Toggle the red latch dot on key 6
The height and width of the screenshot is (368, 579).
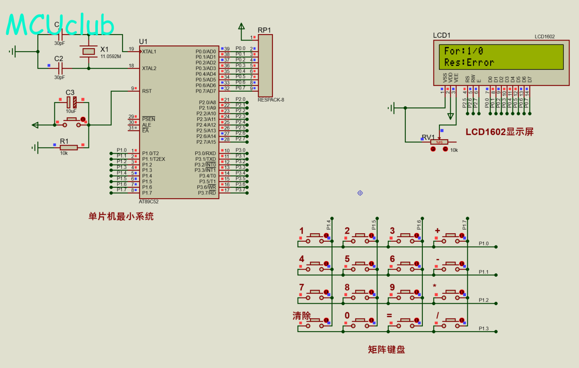click(x=417, y=263)
